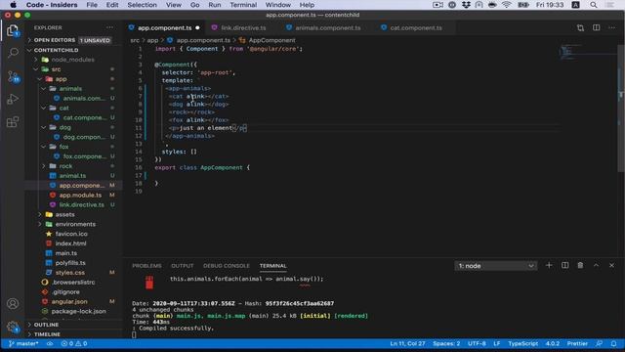This screenshot has width=625, height=352.
Task: Split the editor to the right
Action: 597,27
